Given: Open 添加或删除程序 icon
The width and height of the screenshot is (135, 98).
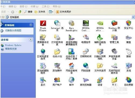Looking at the screenshot, I should [43, 68].
